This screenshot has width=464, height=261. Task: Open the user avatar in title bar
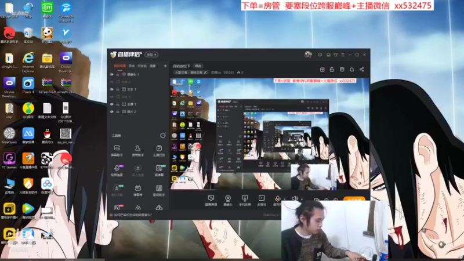pyautogui.click(x=308, y=55)
